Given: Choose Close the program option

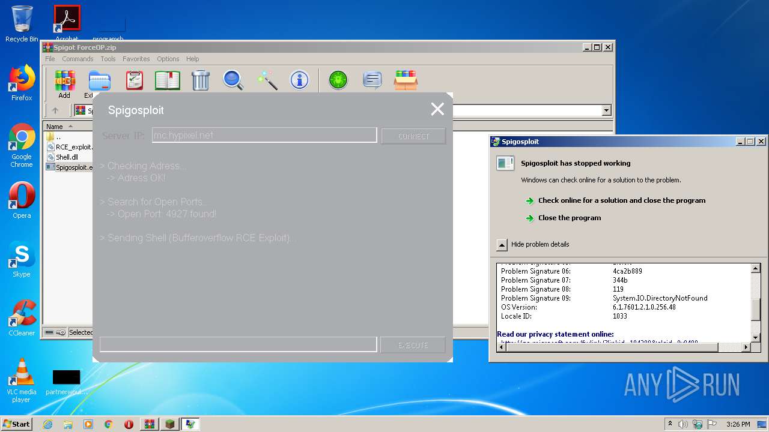Looking at the screenshot, I should (570, 218).
